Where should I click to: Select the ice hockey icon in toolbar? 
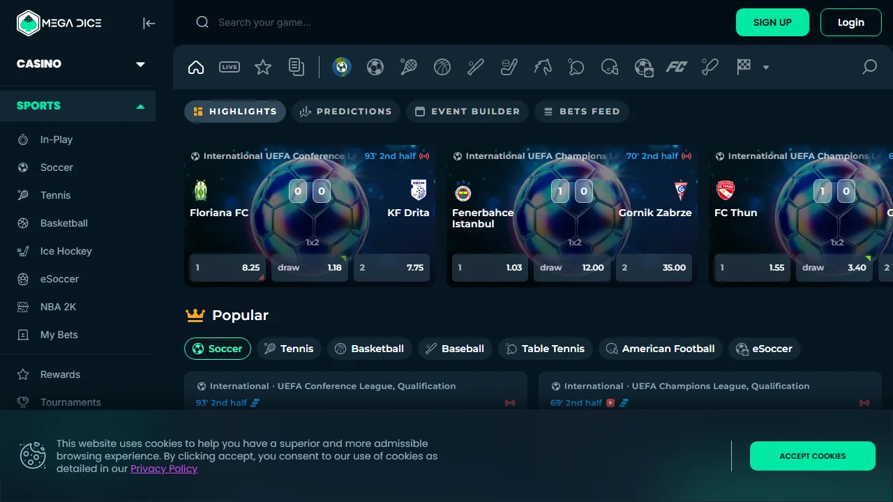point(509,67)
